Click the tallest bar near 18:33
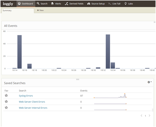This screenshot has width=156, height=127. pos(108,51)
